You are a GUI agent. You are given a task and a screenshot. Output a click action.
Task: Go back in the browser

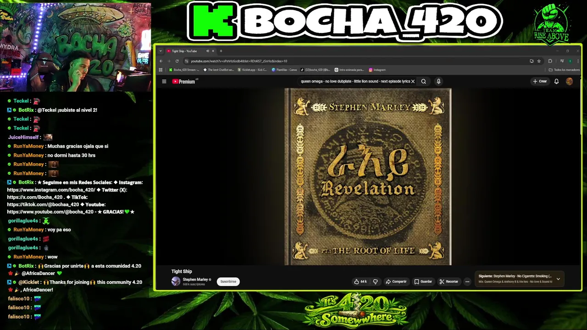pos(161,61)
